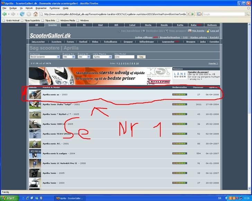Open the Årgang fra dropdown
Viewport: 252px width, 201px height.
pos(69,57)
